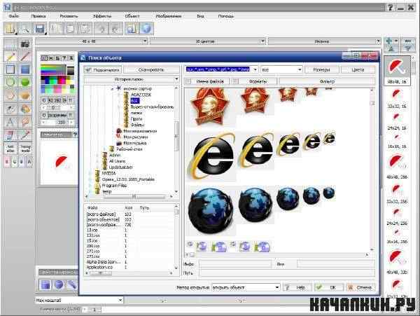Click the Redo arrow toolbar icon

116,29
